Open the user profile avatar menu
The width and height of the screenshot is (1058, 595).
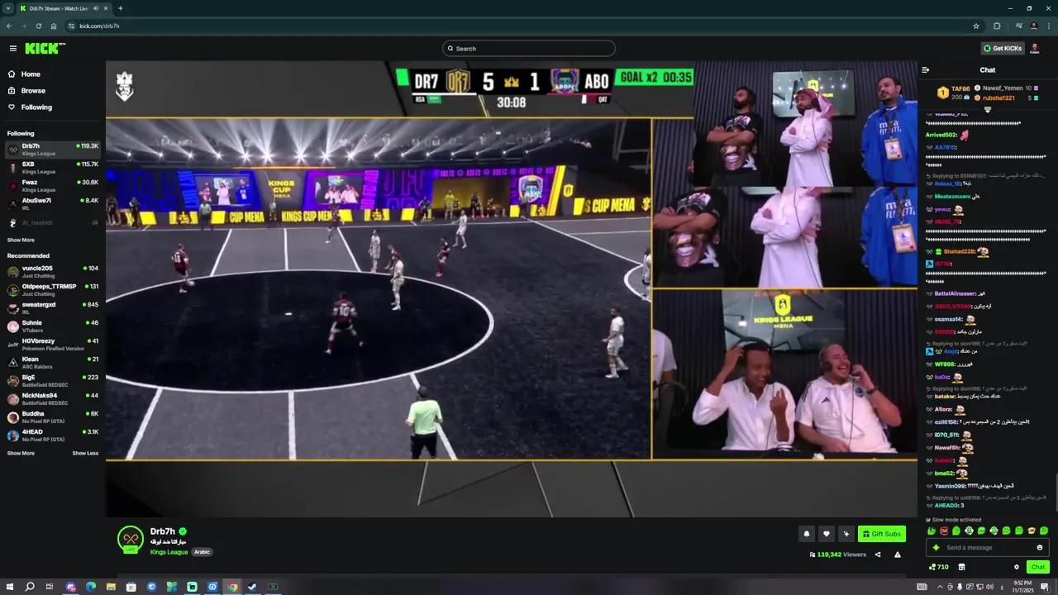(1034, 49)
